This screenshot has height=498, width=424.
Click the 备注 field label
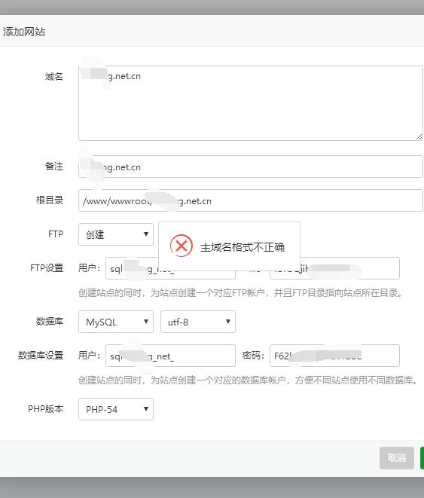[54, 166]
